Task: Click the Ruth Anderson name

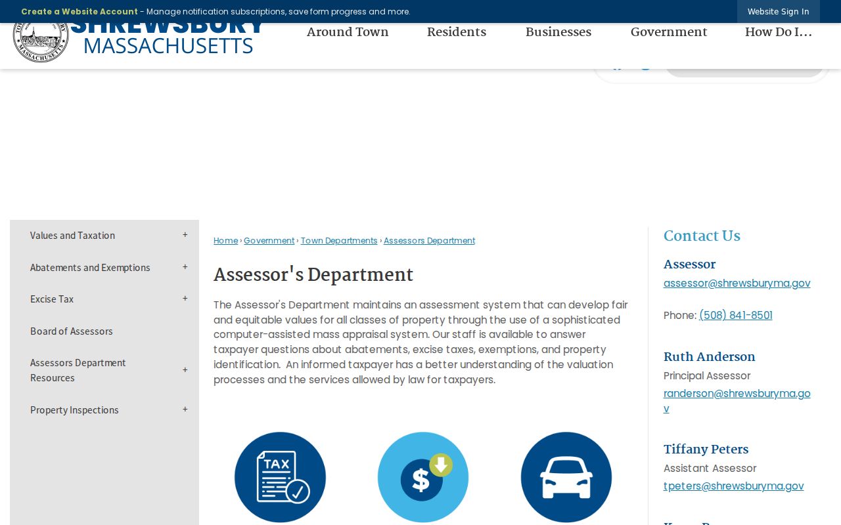Action: click(x=709, y=357)
